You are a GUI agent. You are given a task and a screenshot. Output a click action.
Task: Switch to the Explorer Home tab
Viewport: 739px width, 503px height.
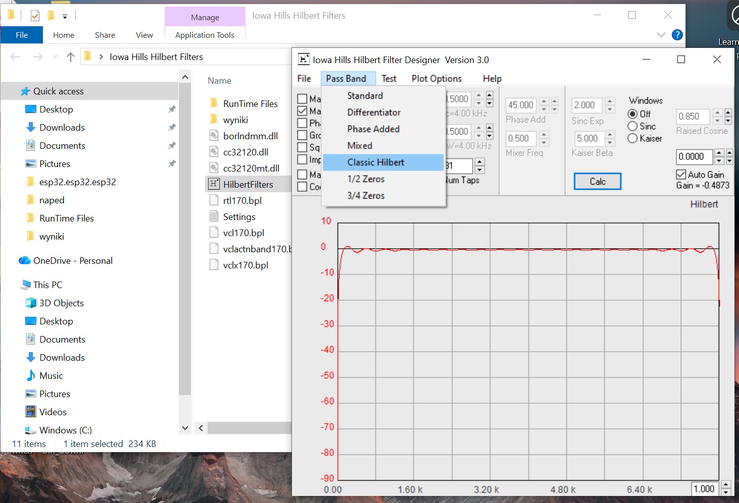64,35
